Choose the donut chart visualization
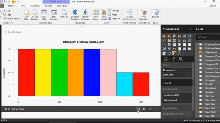Image resolution: width=220 pixels, height=123 pixels. click(169, 53)
